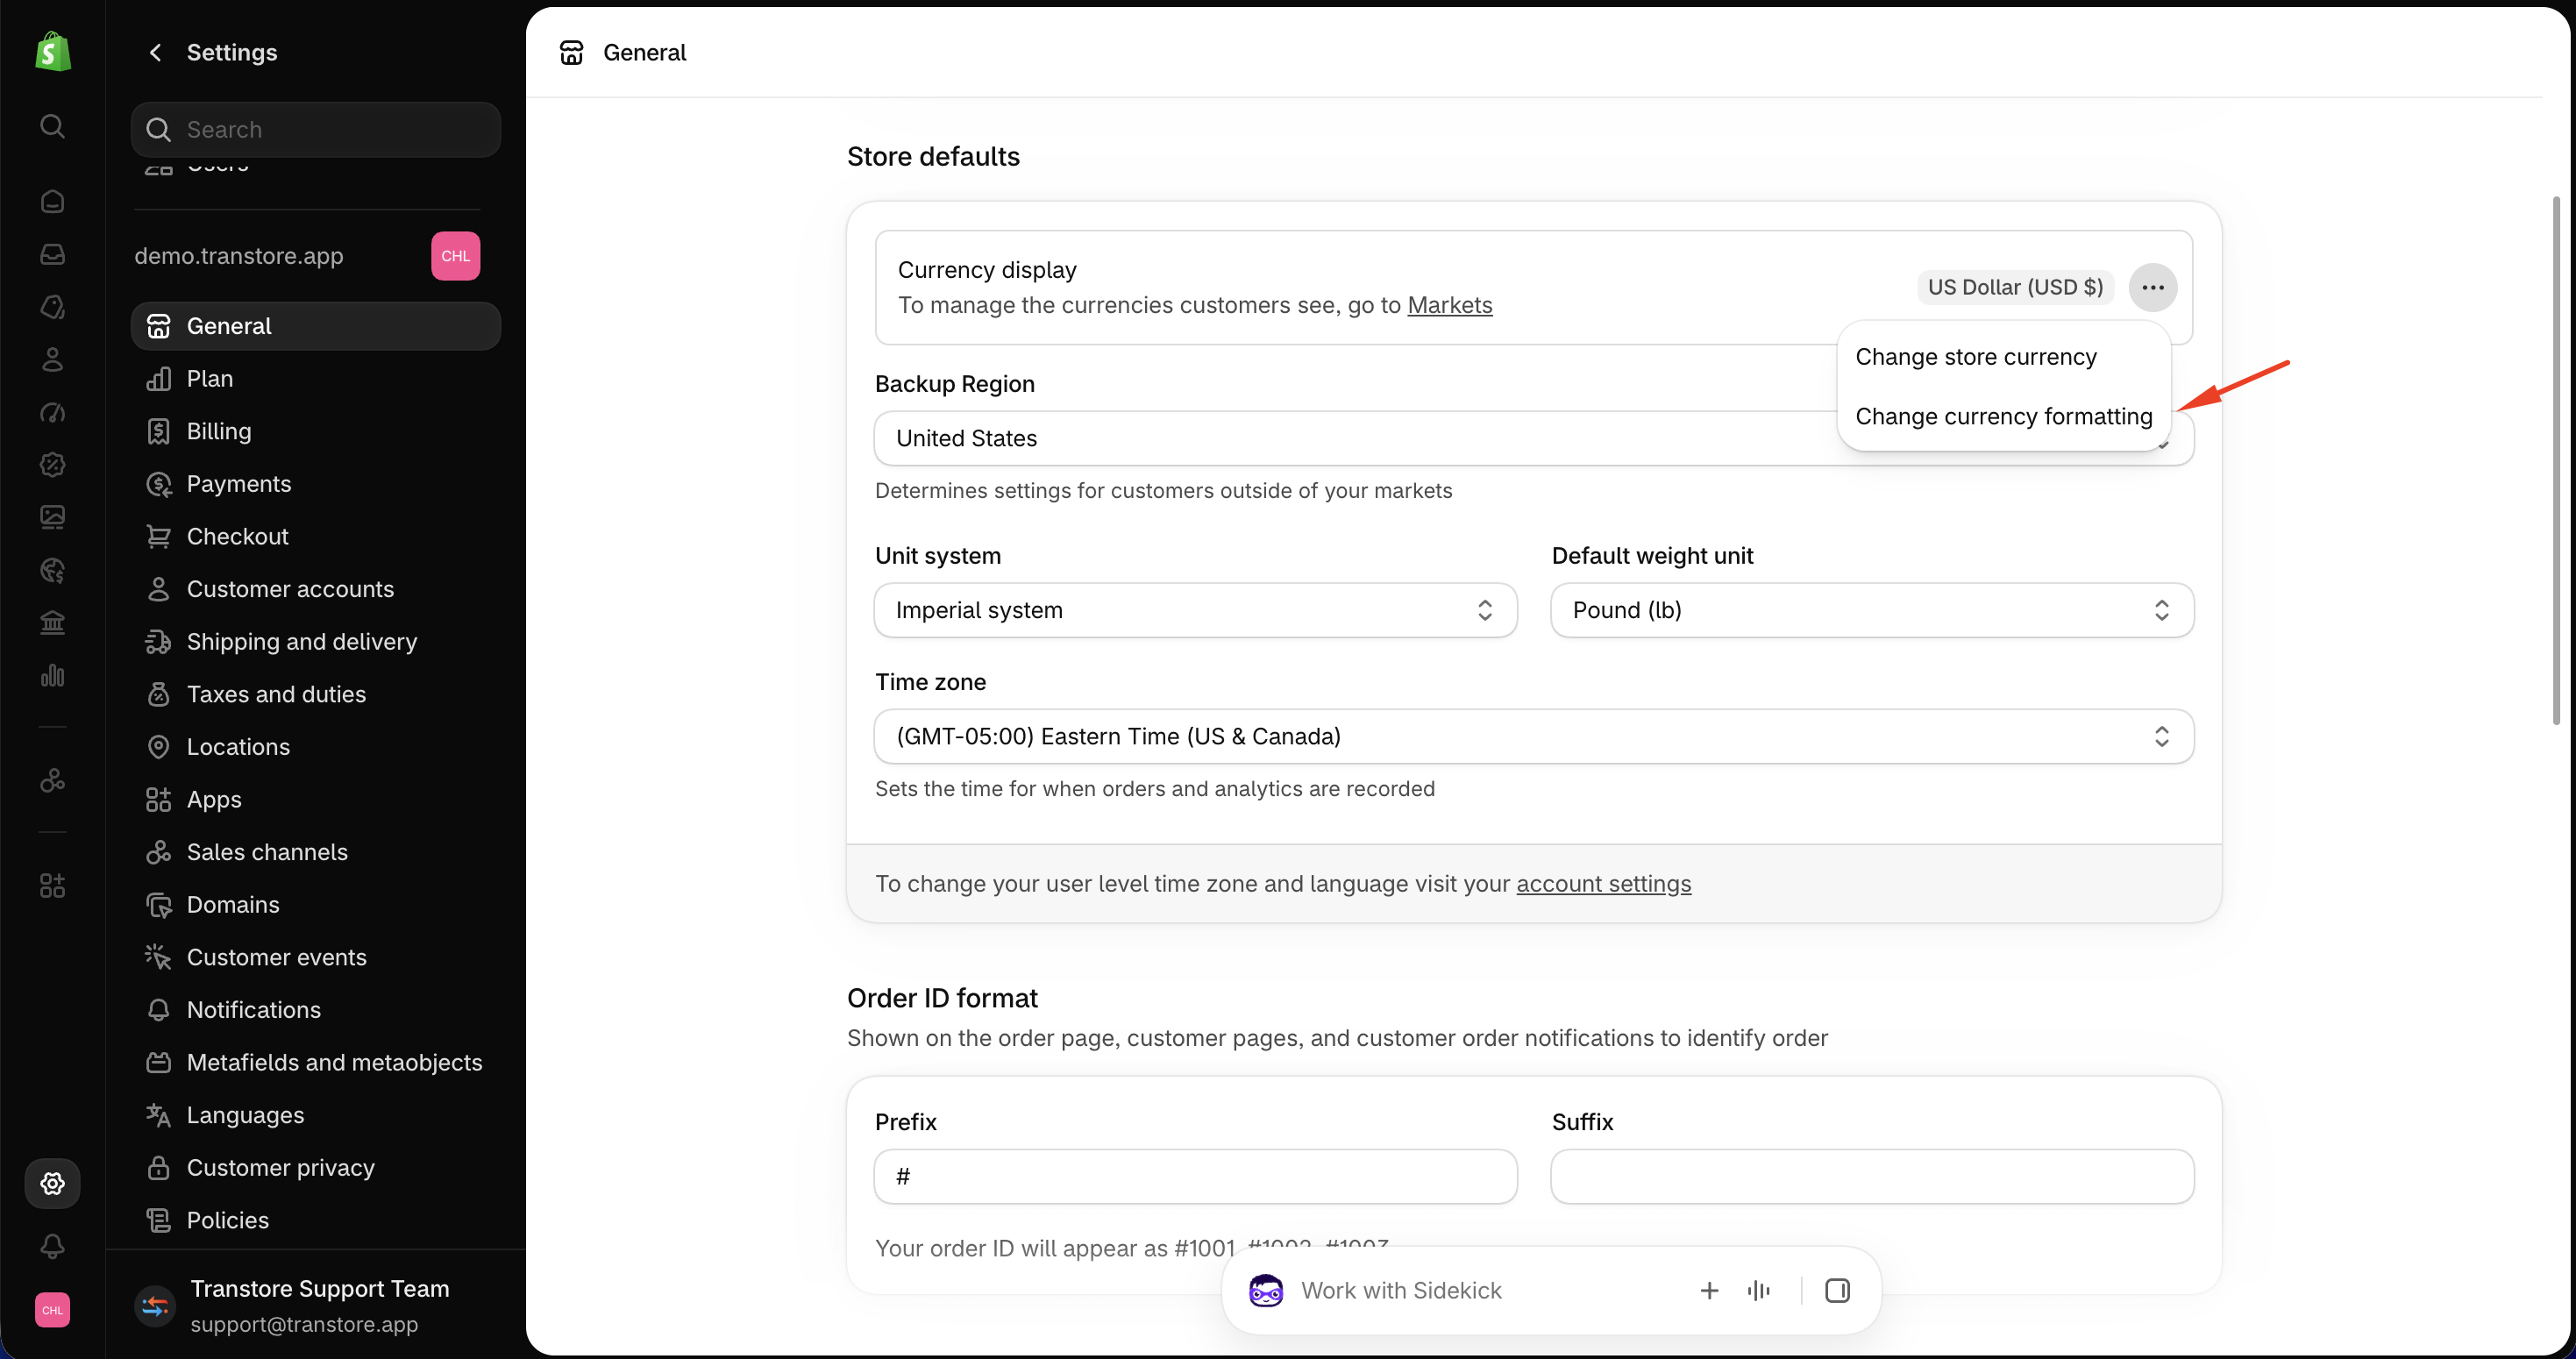2576x1359 pixels.
Task: Open Shipping and delivery settings
Action: 315,642
